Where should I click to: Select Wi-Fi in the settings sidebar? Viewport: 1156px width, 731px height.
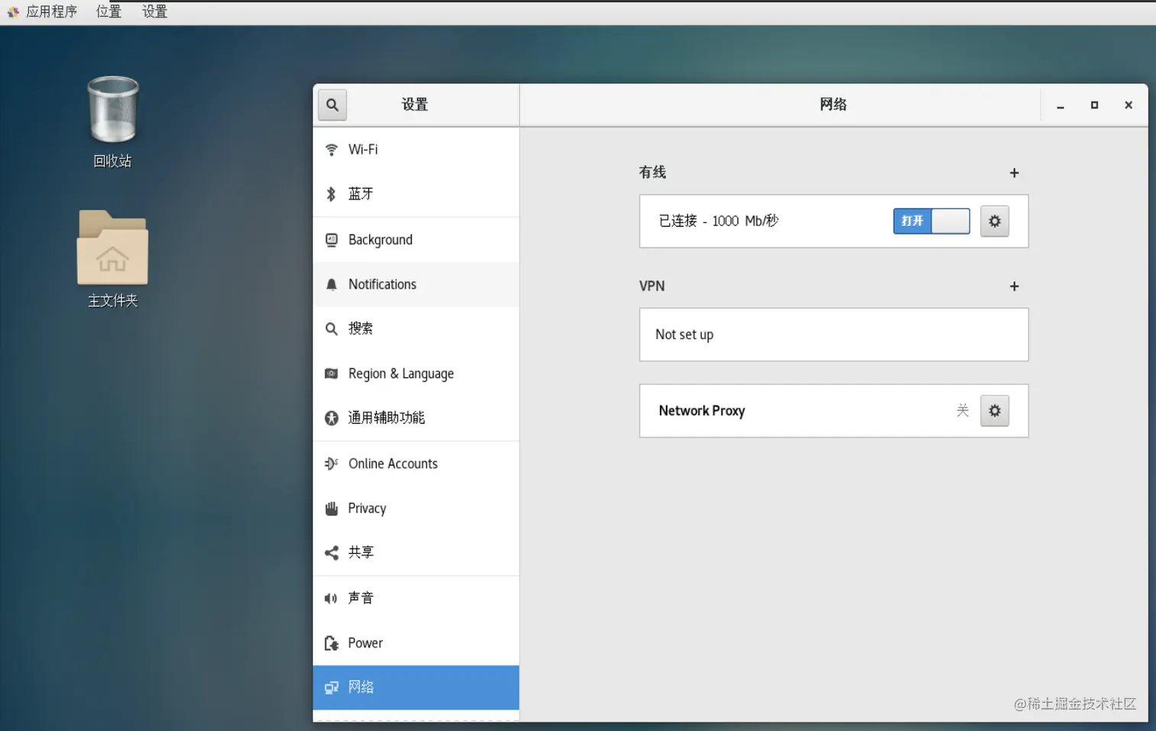coord(416,150)
